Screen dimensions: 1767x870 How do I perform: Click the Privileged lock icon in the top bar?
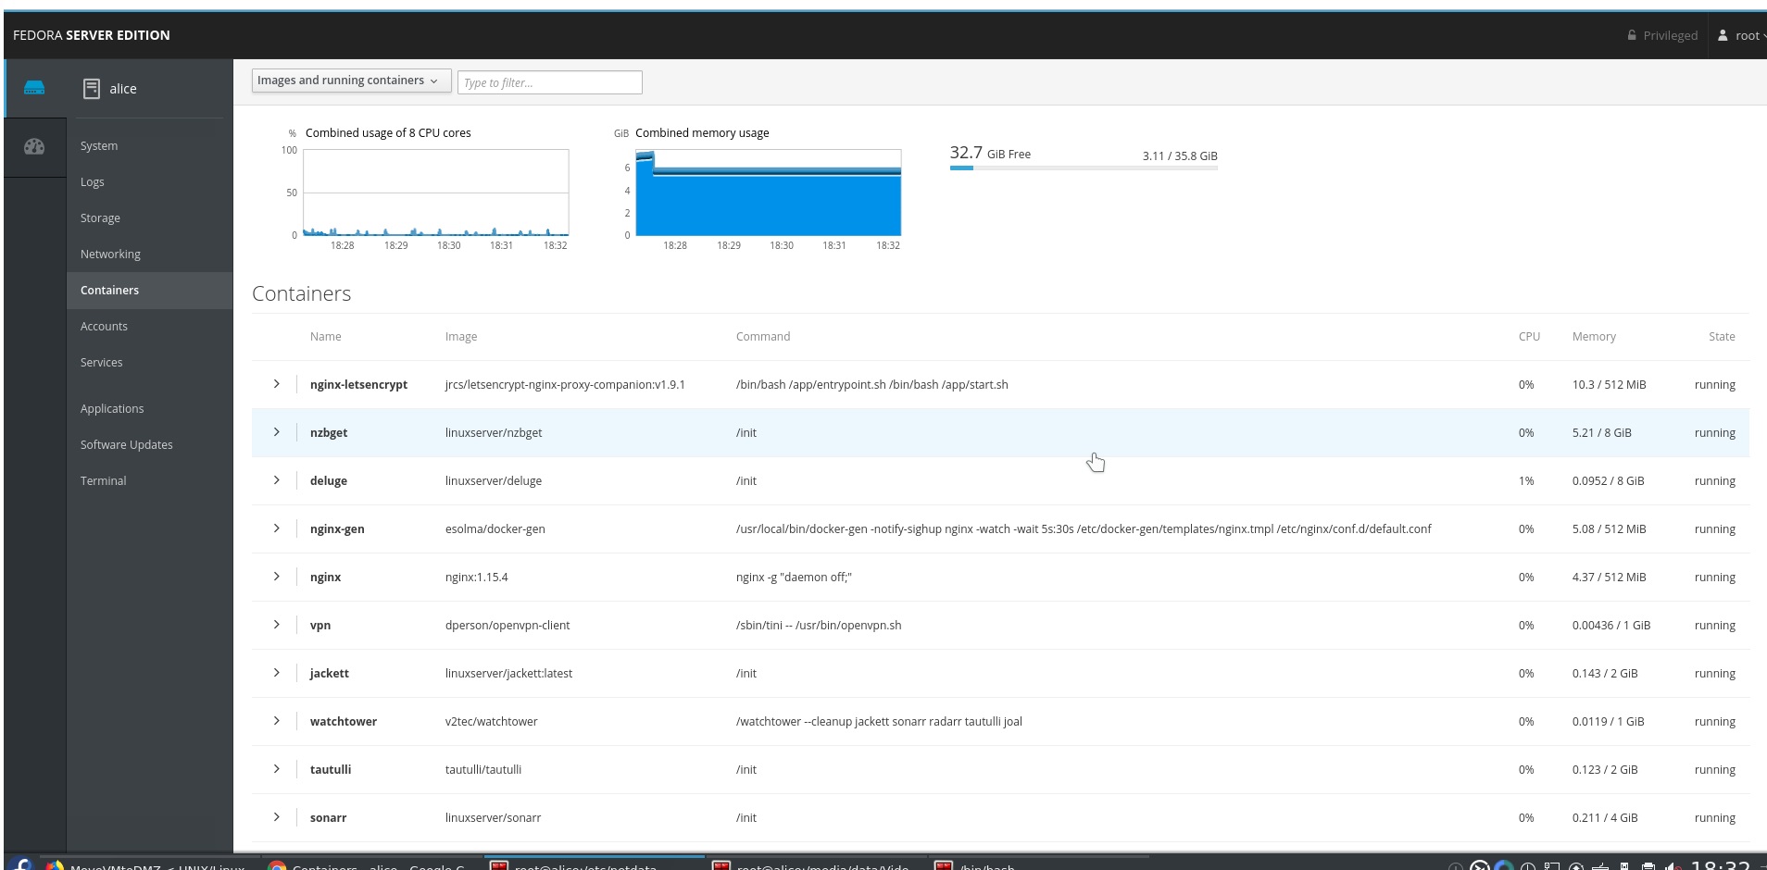[x=1632, y=35]
